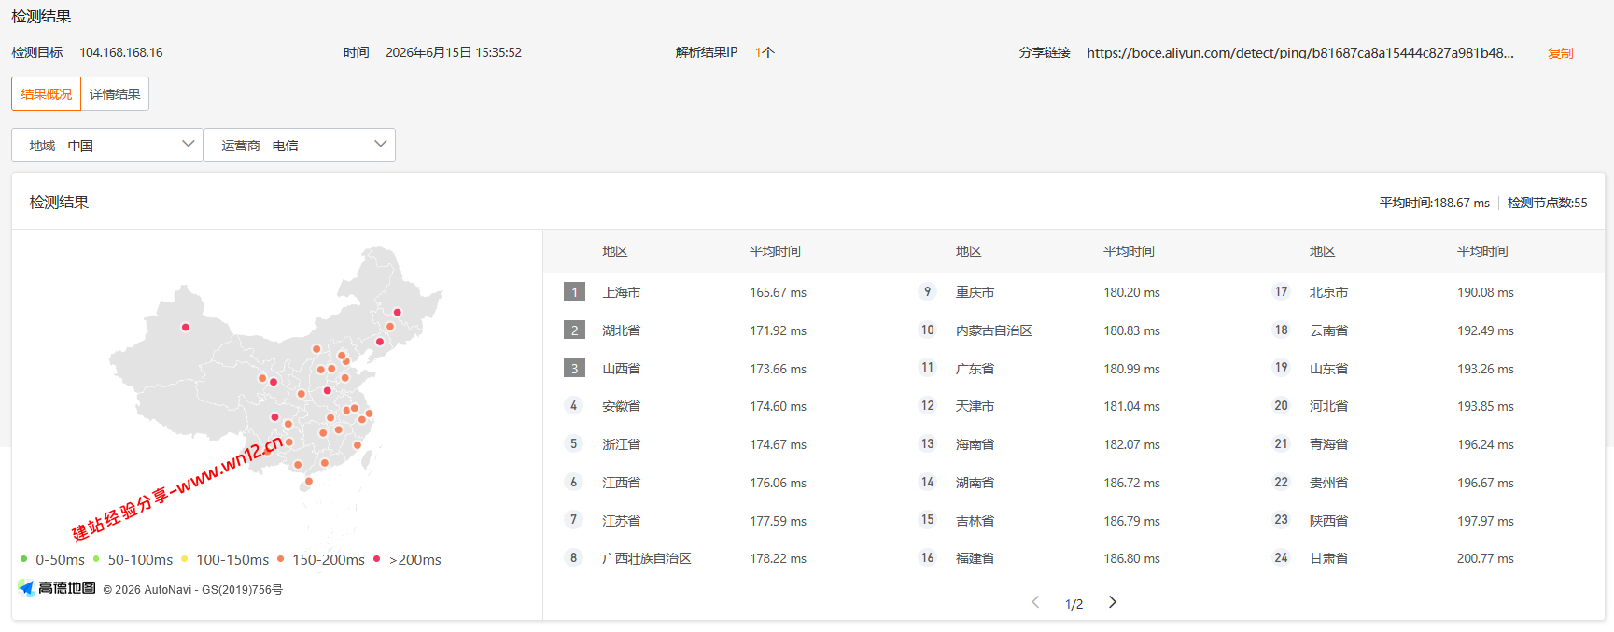Click the 150-200ms legend entry

tap(321, 560)
